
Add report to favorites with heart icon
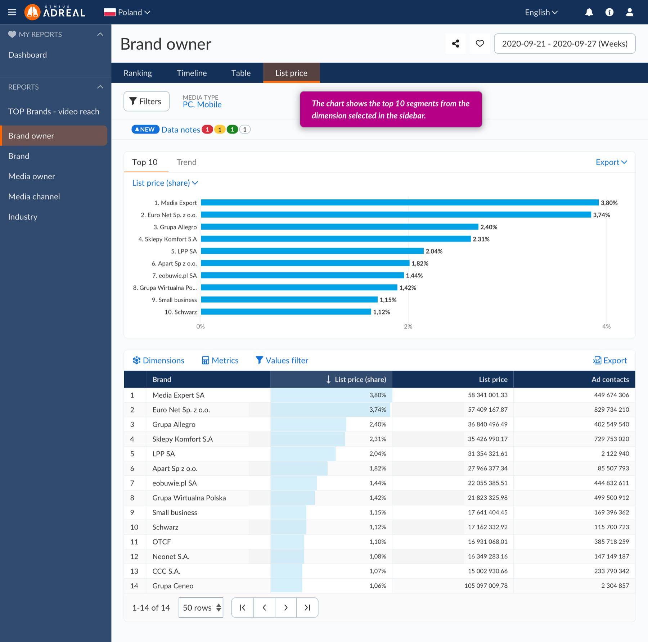[480, 44]
